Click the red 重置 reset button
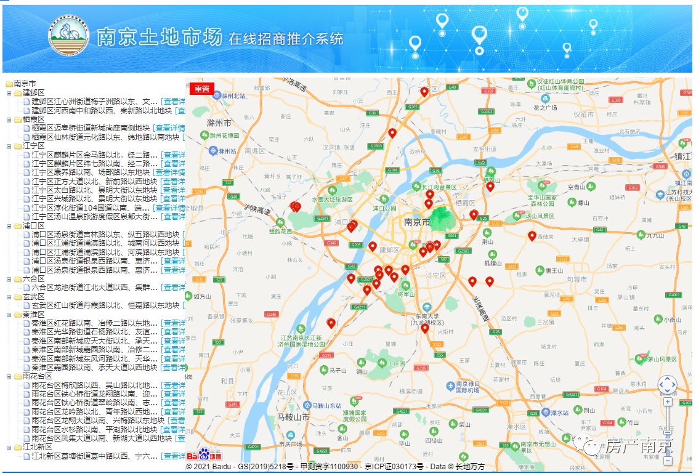The image size is (696, 476). point(202,89)
